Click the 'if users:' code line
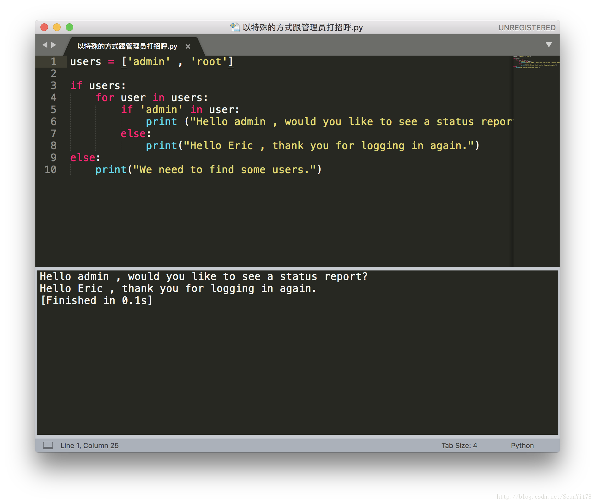This screenshot has height=503, width=595. 98,86
